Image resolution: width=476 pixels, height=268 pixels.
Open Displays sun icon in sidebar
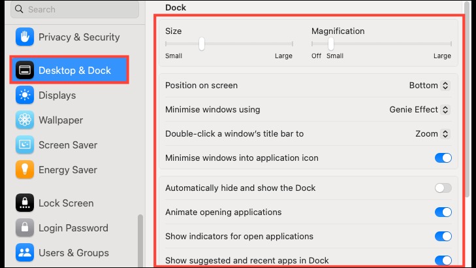[25, 95]
